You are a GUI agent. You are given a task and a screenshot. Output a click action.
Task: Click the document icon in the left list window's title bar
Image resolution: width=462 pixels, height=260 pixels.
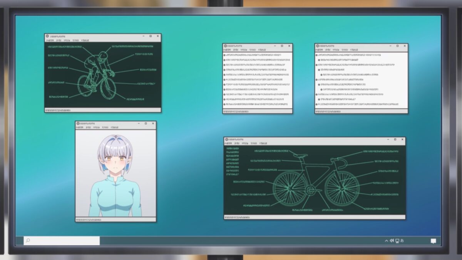coord(225,45)
